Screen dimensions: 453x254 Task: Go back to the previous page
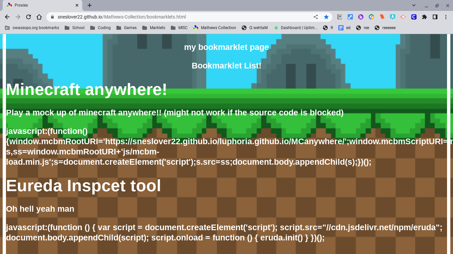[7, 17]
